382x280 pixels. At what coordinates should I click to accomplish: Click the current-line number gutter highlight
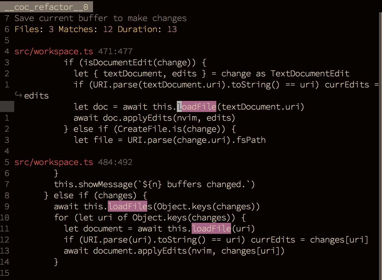[7, 107]
